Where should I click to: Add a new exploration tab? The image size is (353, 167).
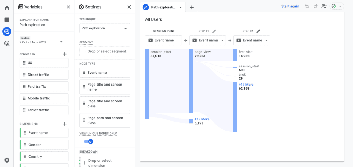pyautogui.click(x=192, y=7)
